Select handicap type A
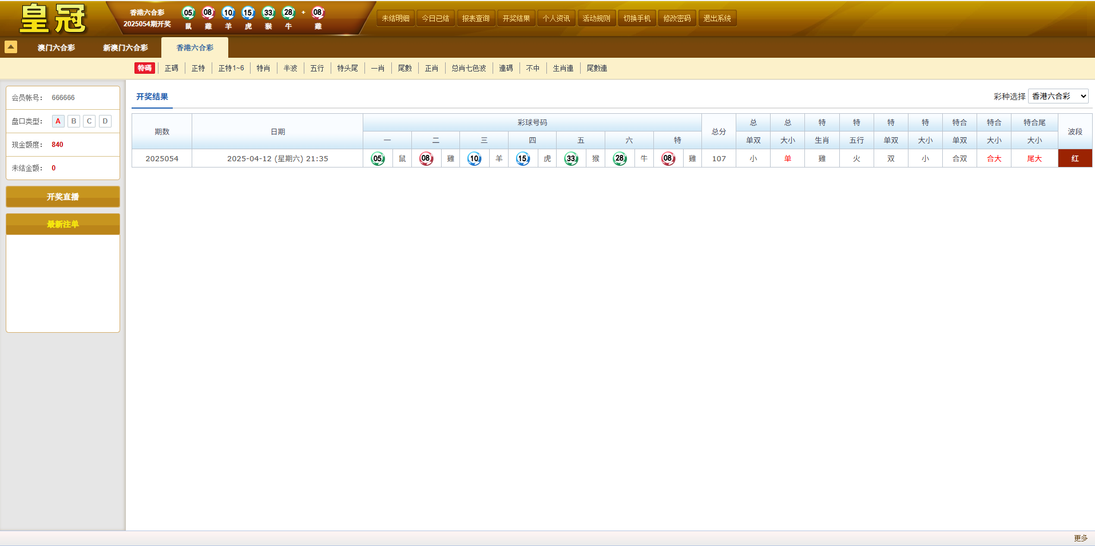 point(58,121)
